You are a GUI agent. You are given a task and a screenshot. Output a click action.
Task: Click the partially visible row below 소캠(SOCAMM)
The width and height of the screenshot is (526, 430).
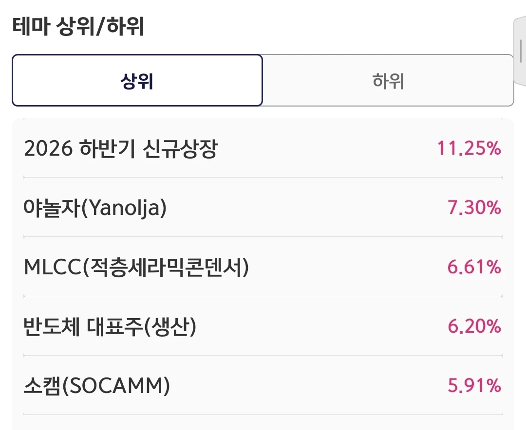coord(263,423)
